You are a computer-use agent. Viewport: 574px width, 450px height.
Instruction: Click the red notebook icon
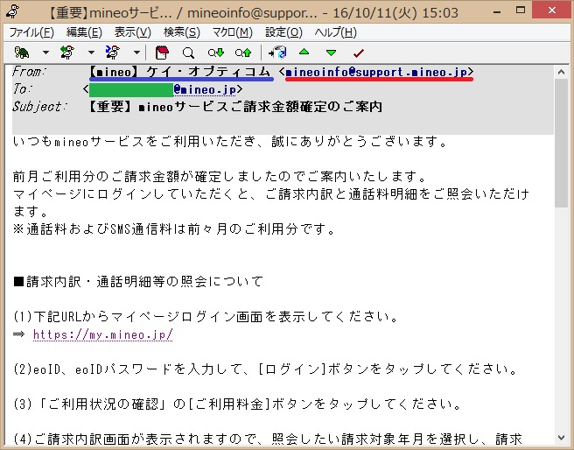click(x=162, y=53)
